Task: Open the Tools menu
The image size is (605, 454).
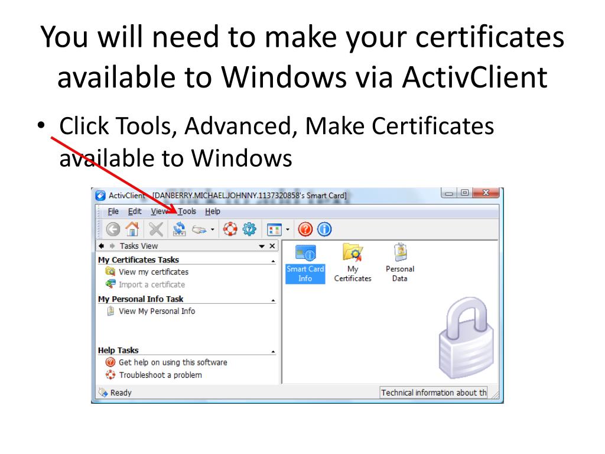Action: tap(187, 211)
